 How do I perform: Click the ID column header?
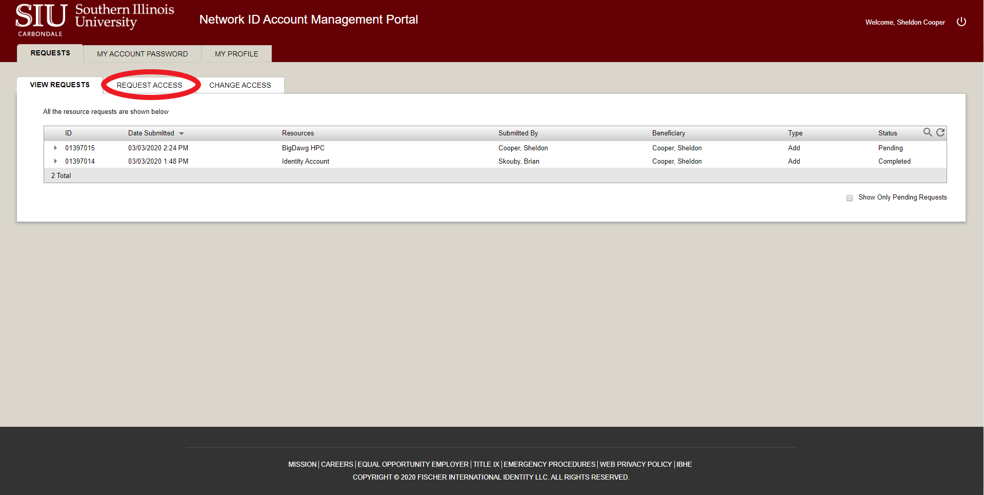click(68, 133)
